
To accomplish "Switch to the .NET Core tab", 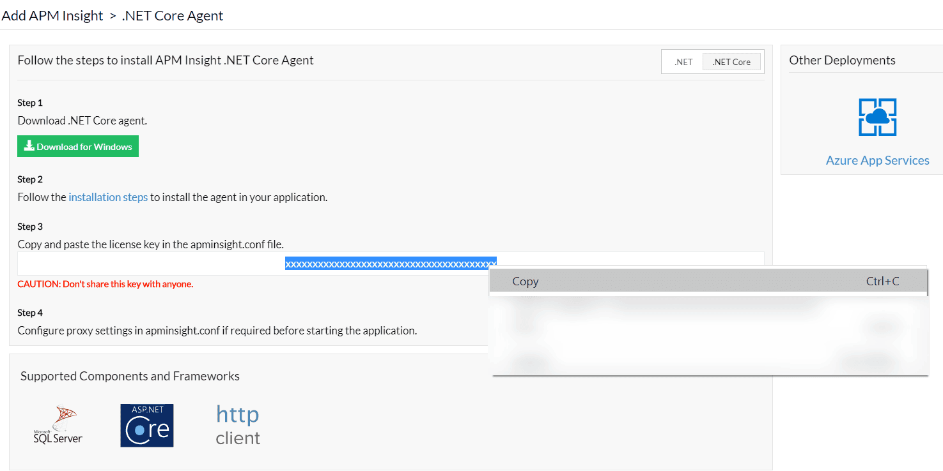I will (x=731, y=61).
